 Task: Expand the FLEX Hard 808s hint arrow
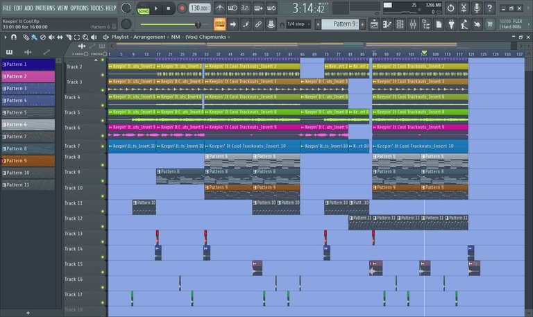click(x=529, y=24)
